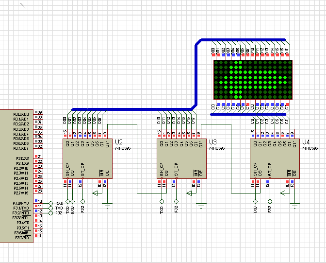The width and height of the screenshot is (326, 263).
Task: Select the RXD terminal beside microcontroller pin 10
Action: (51, 203)
